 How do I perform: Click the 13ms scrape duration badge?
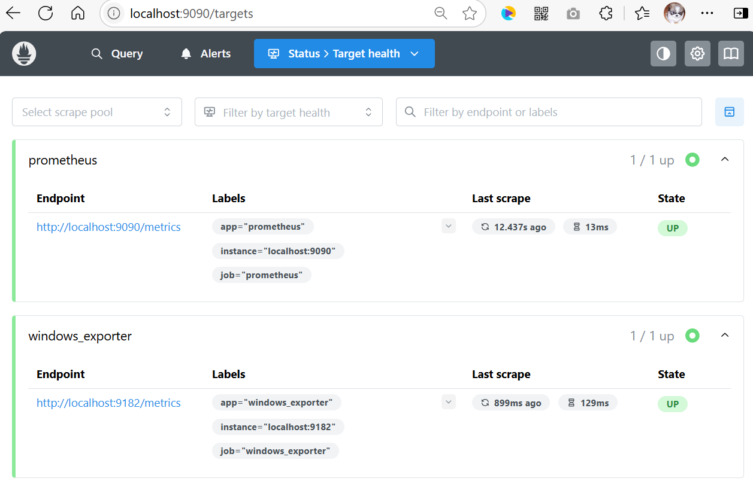click(590, 227)
